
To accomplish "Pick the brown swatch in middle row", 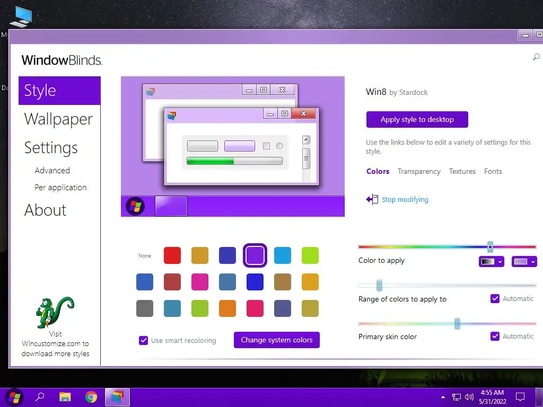I will [283, 282].
